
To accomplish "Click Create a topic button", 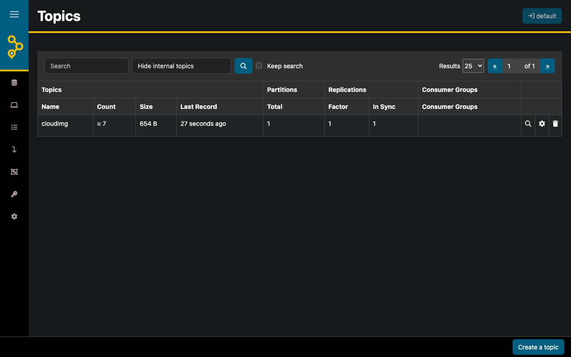I will click(538, 347).
